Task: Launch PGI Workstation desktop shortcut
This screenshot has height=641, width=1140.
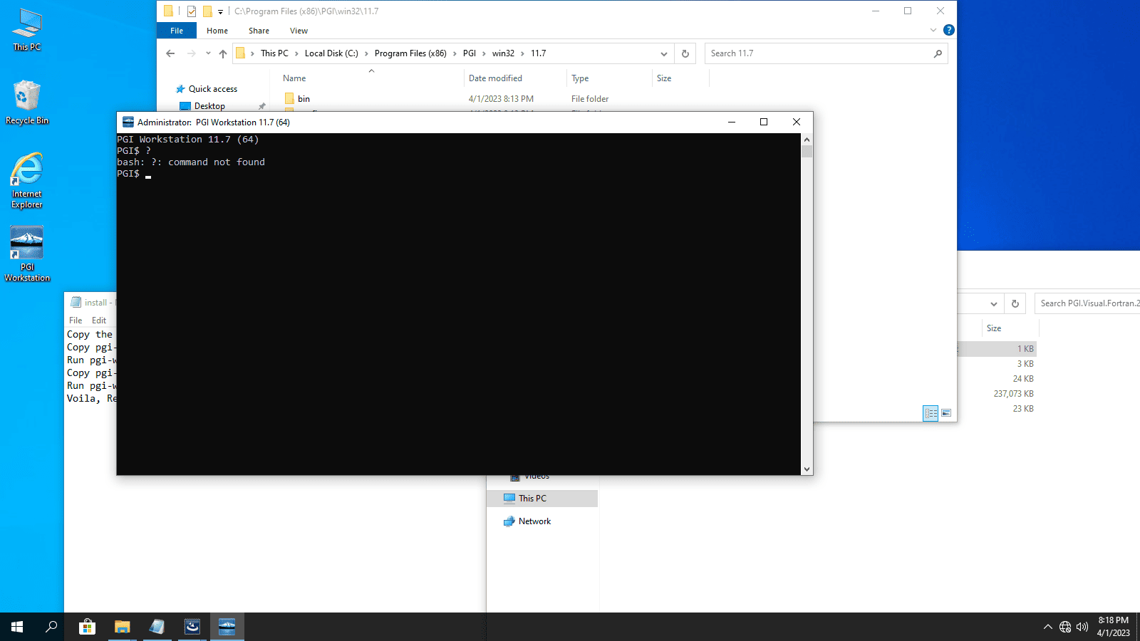Action: (x=27, y=254)
